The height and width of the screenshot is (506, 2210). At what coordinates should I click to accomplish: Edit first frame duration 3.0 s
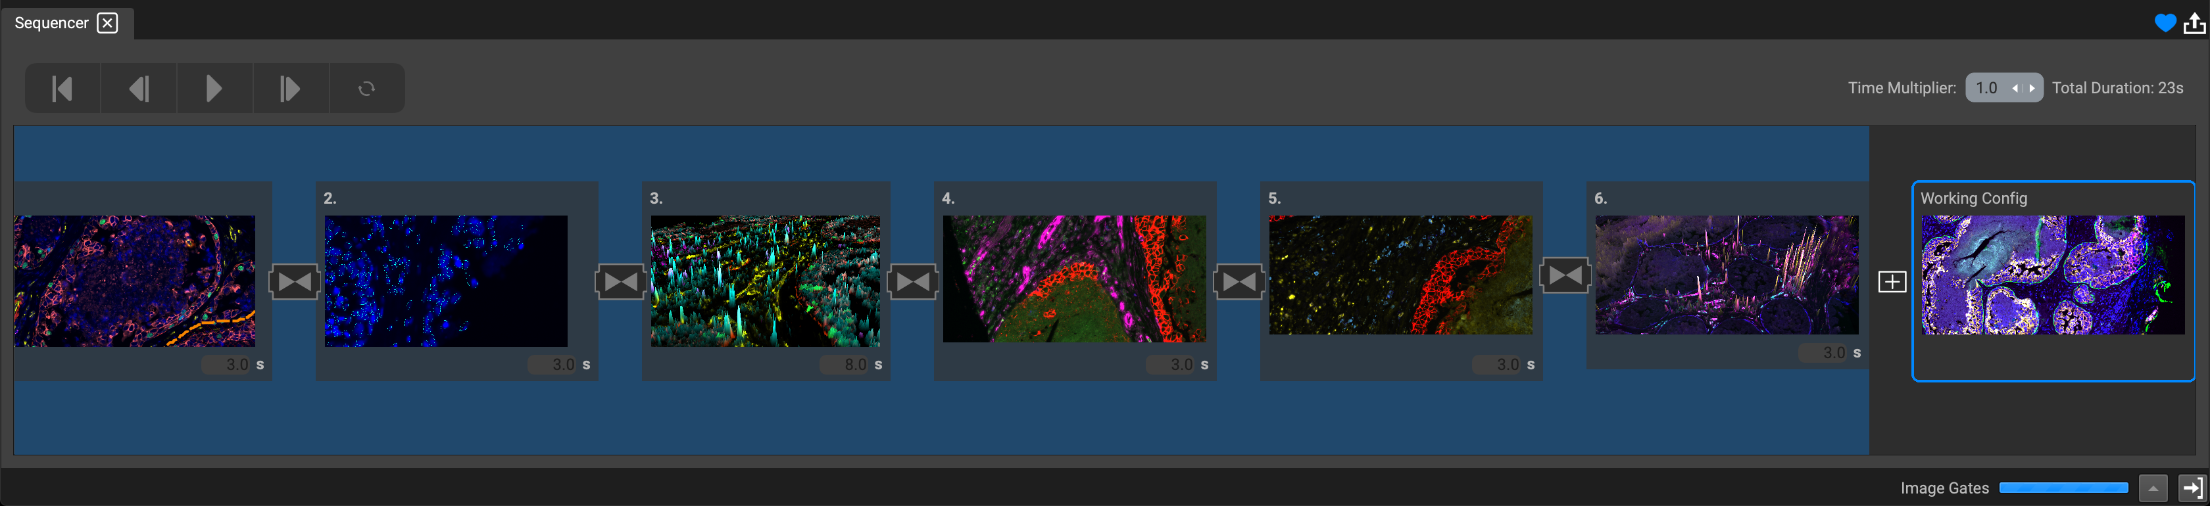(226, 365)
